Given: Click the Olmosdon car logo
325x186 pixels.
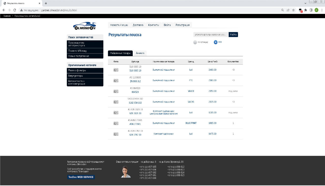Looking at the screenshot, I should (x=85, y=26).
